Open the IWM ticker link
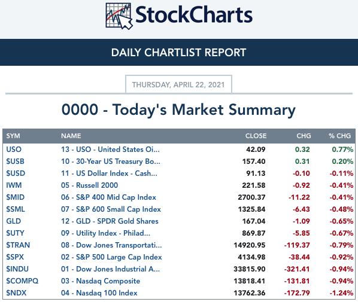This screenshot has width=358, height=302. click(x=14, y=185)
